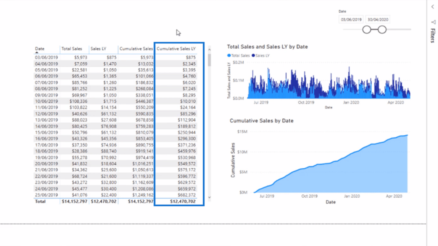Click the table's vertical scrollbar thumb

209,60
